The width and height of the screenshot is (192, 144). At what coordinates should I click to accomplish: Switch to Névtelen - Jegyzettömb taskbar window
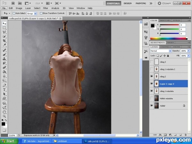point(37,141)
